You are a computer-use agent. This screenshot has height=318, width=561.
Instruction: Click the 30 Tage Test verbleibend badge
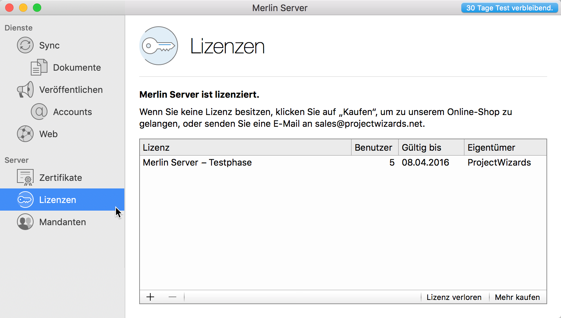509,8
